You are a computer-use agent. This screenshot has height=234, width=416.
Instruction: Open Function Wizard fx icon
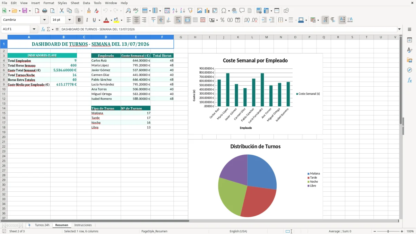click(x=43, y=29)
